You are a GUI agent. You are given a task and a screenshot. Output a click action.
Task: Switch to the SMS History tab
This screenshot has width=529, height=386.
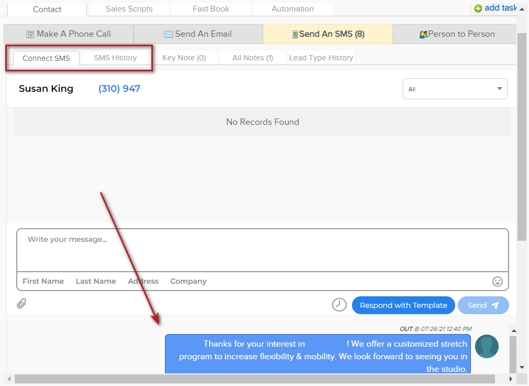pos(115,58)
